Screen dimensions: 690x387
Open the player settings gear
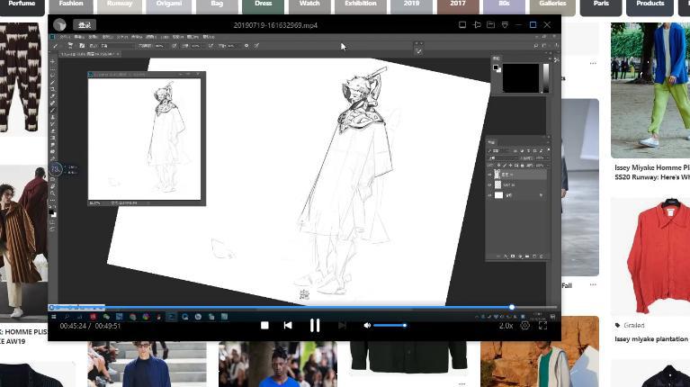pyautogui.click(x=525, y=326)
